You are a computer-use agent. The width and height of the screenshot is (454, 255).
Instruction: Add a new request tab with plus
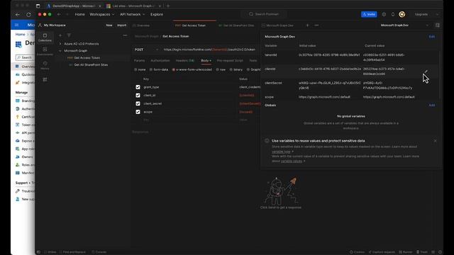tap(307, 25)
